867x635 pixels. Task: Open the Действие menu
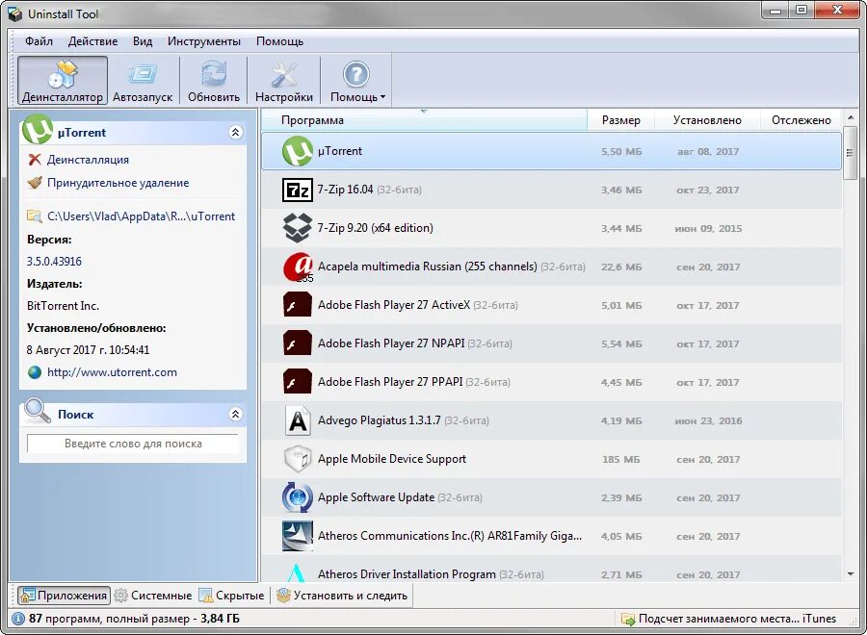click(x=92, y=41)
